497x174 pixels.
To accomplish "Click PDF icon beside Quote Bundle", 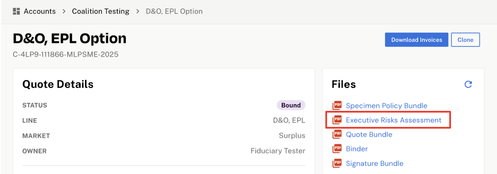I will [x=337, y=135].
